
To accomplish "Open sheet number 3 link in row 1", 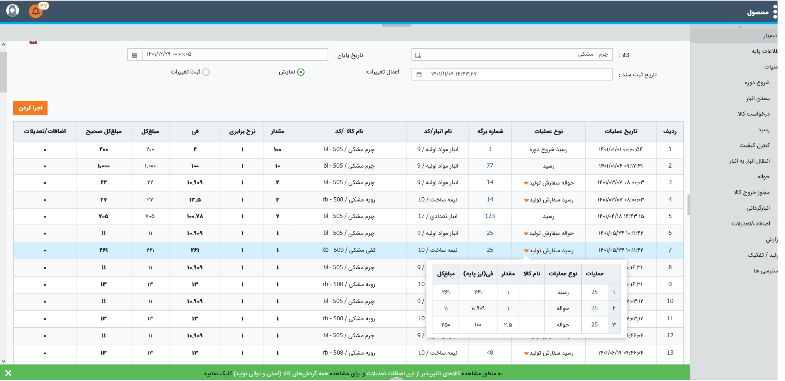I will (x=490, y=149).
